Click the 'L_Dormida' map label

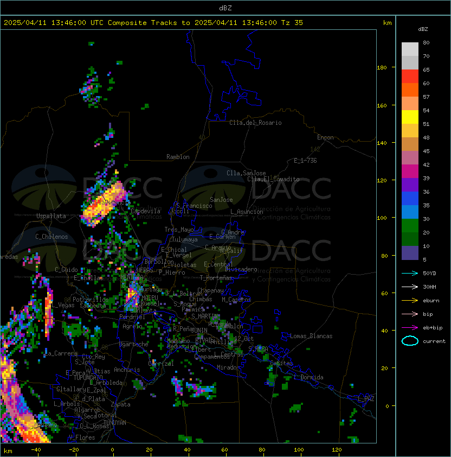tap(308, 377)
